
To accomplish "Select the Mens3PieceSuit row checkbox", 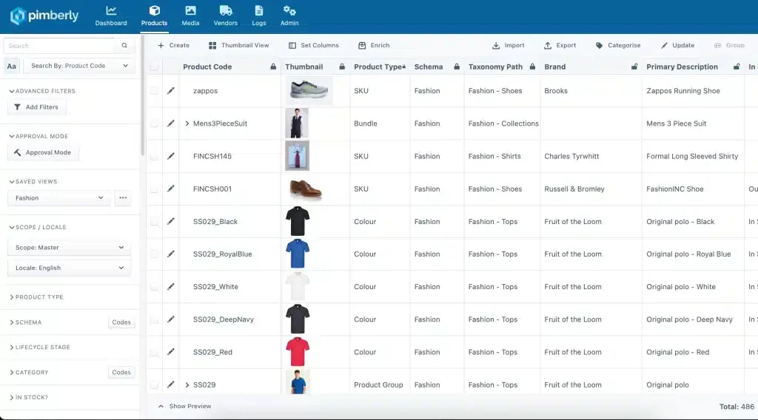I will (154, 123).
